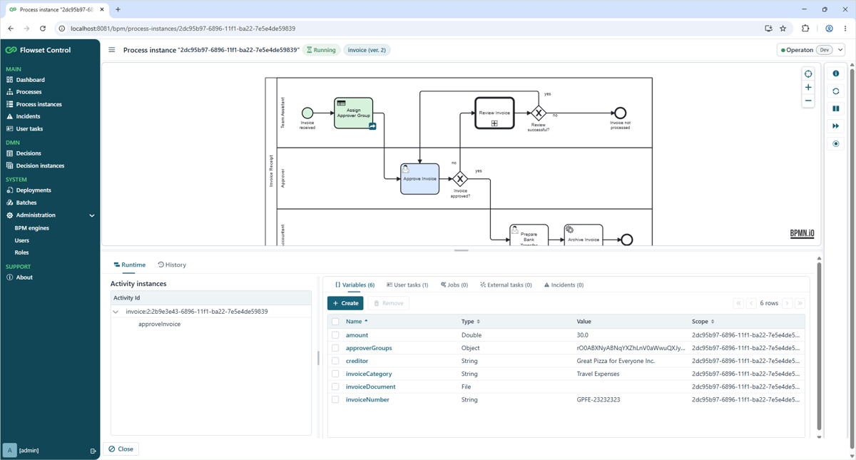Image resolution: width=856 pixels, height=460 pixels.
Task: Go to Processes in sidebar
Action: [x=29, y=92]
